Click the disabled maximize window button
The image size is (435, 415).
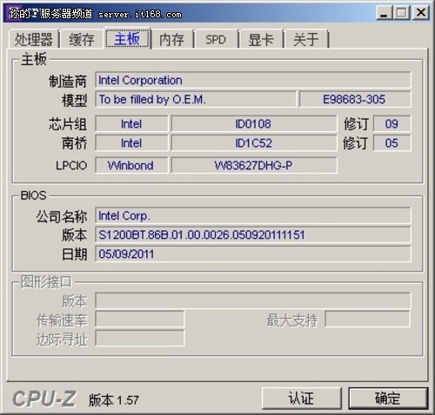coord(402,13)
